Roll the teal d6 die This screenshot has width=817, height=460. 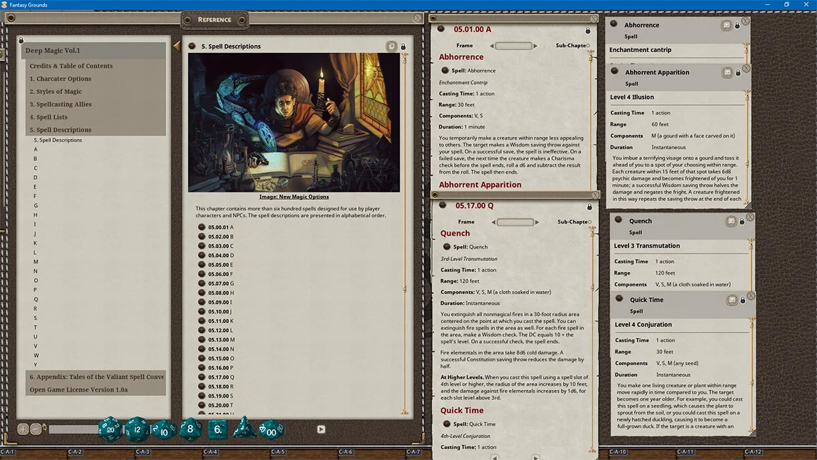(217, 429)
